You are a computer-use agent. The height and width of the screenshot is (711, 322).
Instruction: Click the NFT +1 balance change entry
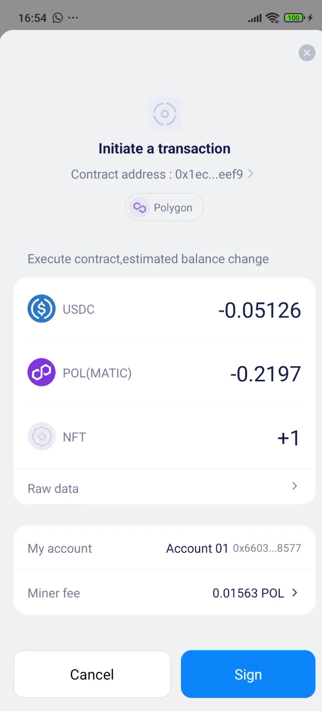click(288, 437)
